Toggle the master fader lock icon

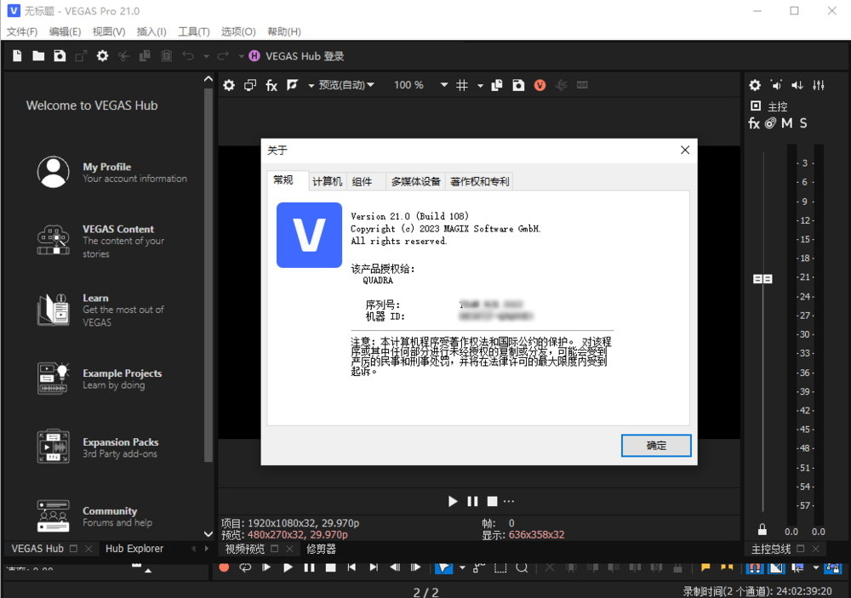point(762,530)
